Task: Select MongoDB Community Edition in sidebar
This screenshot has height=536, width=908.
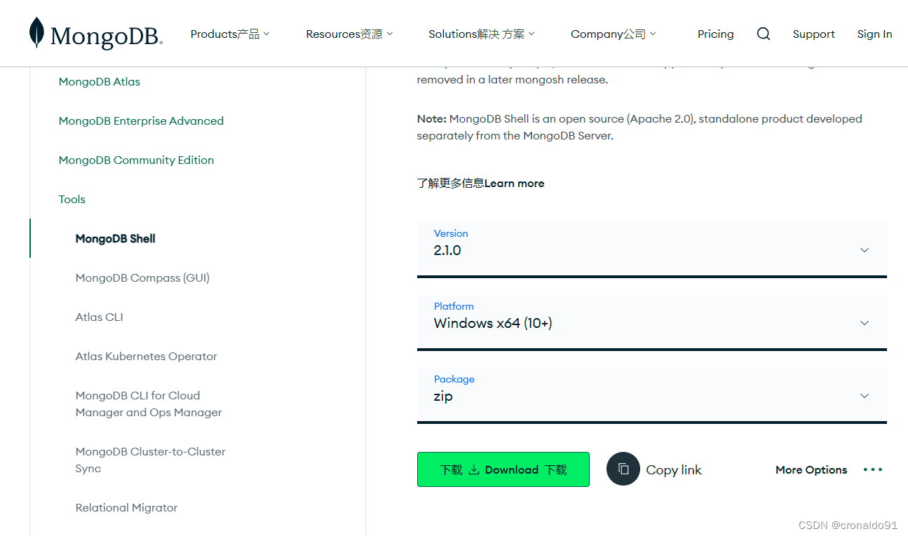Action: [136, 160]
